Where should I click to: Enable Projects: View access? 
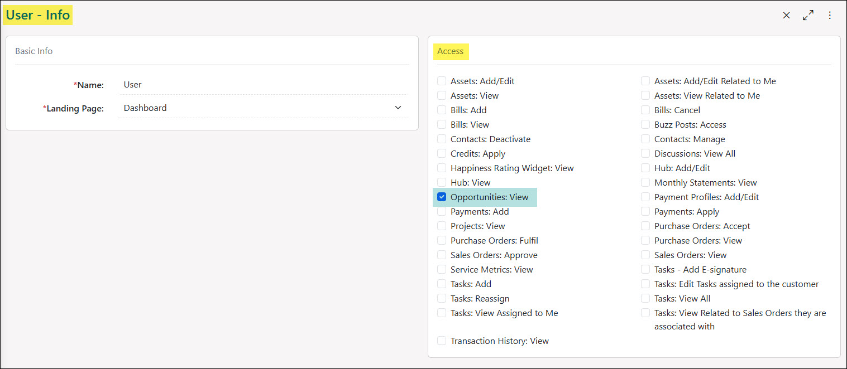442,226
